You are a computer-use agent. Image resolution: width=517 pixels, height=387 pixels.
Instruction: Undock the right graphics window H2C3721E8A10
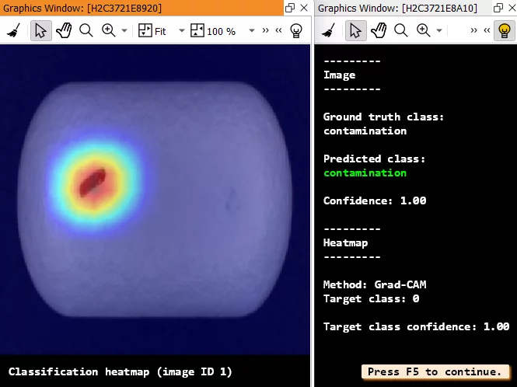pos(498,8)
